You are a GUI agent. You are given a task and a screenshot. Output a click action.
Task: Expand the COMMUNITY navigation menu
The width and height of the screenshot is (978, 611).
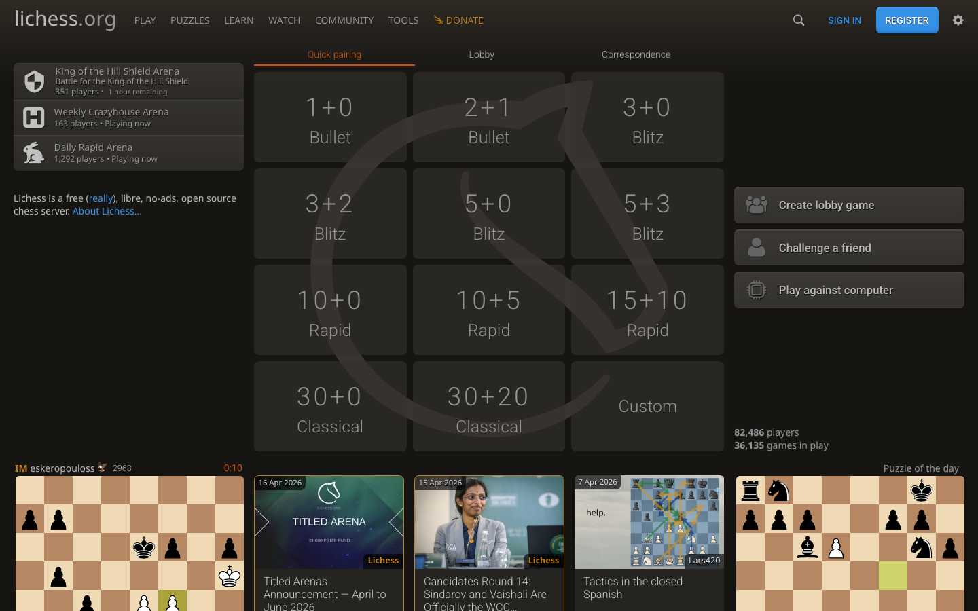344,20
